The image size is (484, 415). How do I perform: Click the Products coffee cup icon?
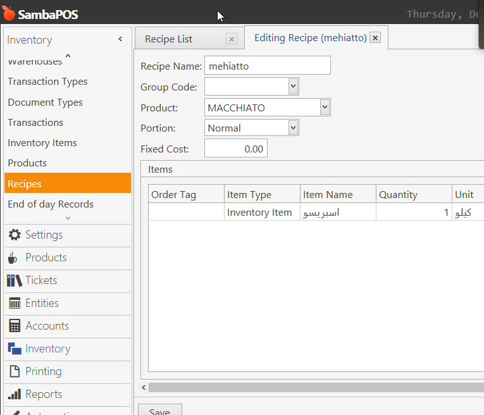tap(13, 257)
